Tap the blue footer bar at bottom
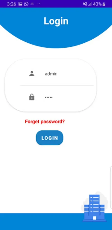 coord(56,222)
